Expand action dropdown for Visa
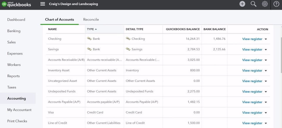The image size is (282, 128). 266,113
